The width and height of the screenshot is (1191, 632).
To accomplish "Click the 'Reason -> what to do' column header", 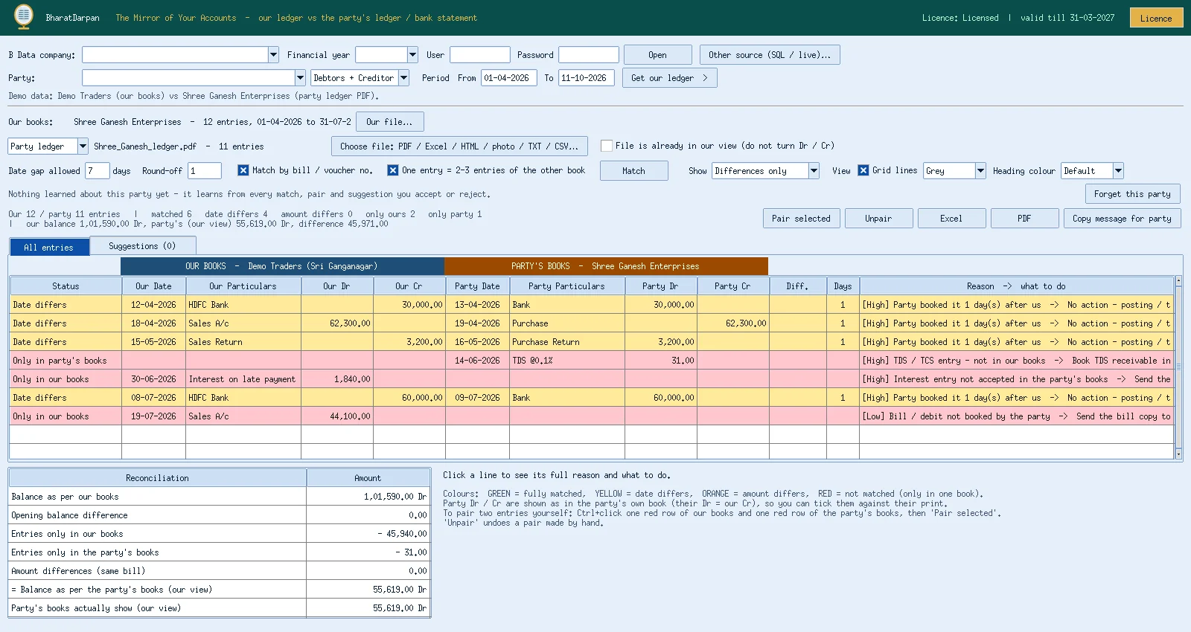I will (1016, 286).
